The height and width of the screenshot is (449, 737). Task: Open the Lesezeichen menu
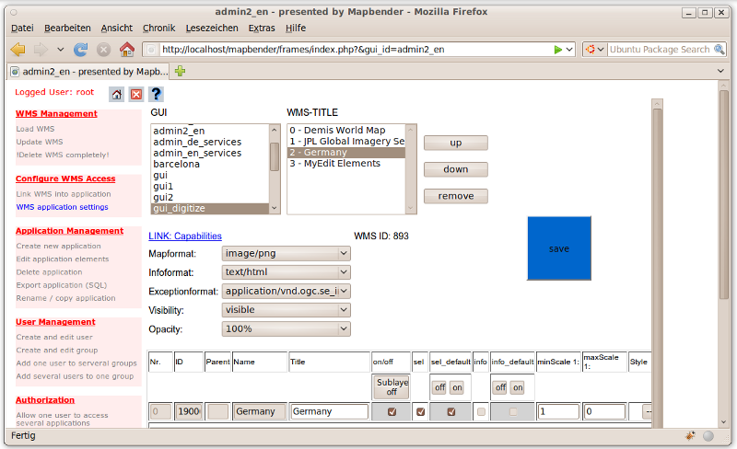coord(212,29)
